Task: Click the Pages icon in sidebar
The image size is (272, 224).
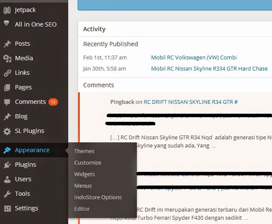Action: coord(7,88)
